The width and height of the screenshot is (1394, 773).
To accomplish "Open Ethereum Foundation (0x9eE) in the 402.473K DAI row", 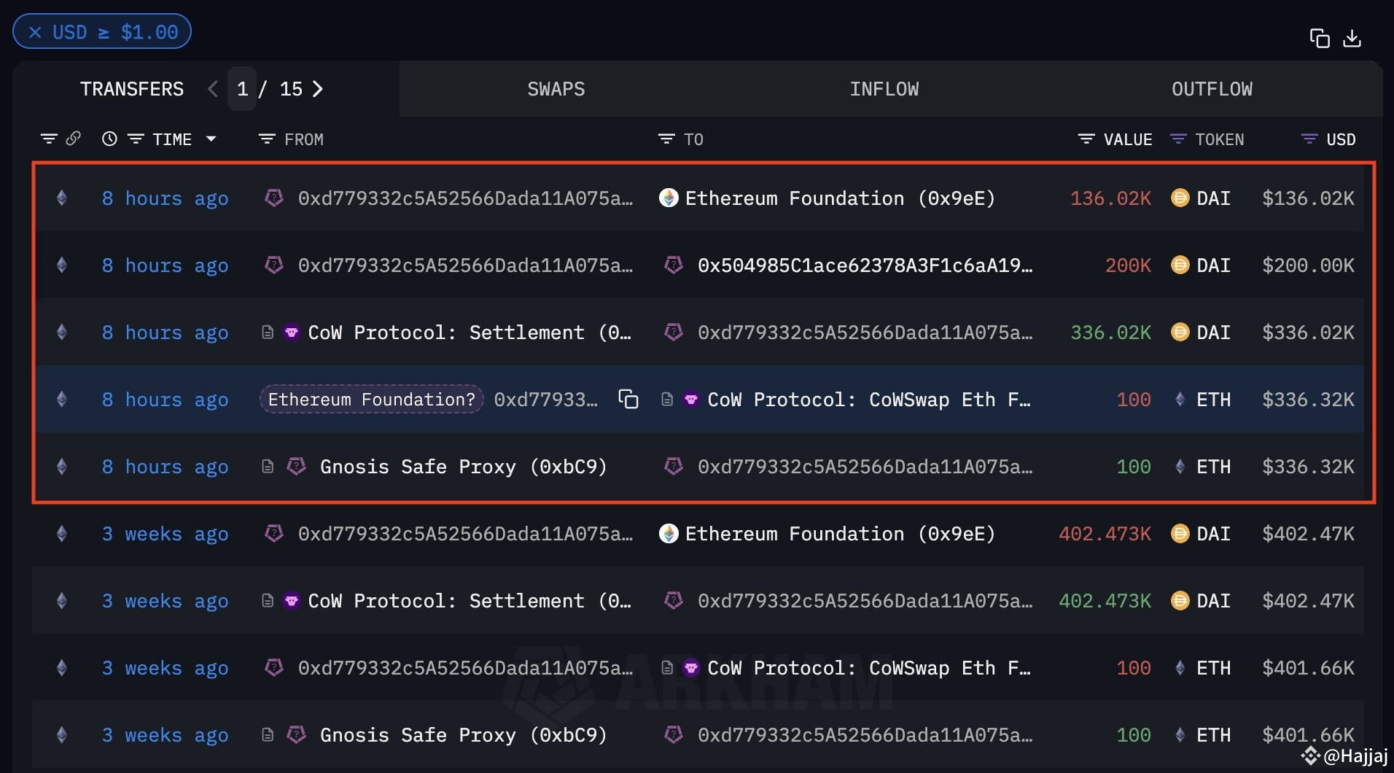I will coord(840,534).
